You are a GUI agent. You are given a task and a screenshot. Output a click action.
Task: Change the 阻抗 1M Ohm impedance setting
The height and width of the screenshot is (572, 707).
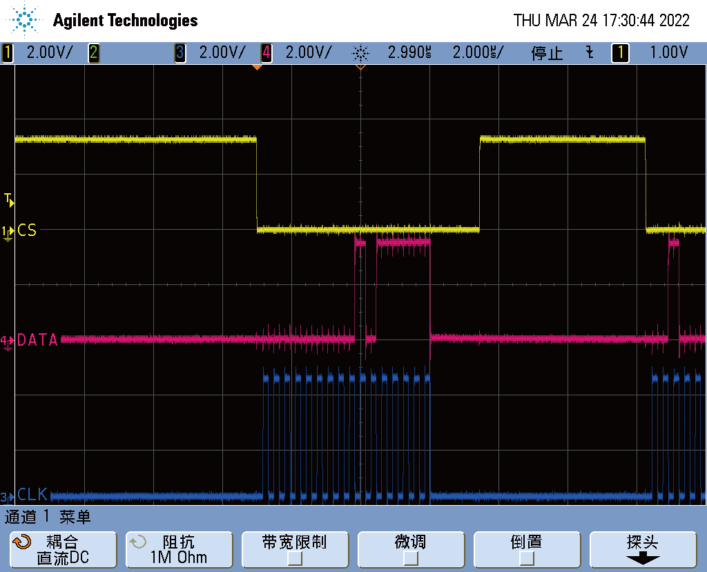(x=178, y=550)
